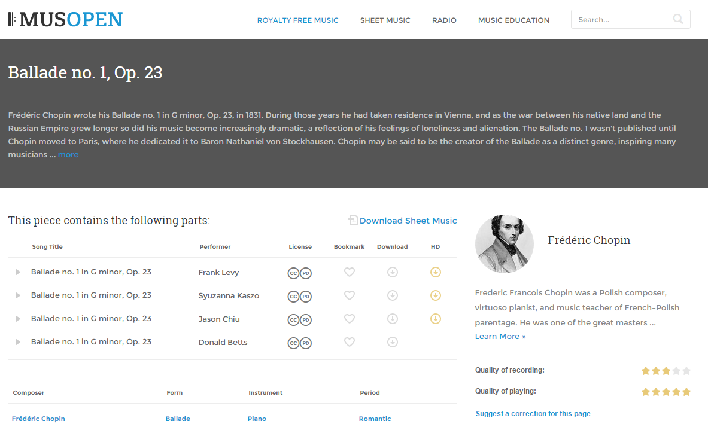The width and height of the screenshot is (708, 424).
Task: Click the search magnifier icon
Action: click(x=678, y=19)
